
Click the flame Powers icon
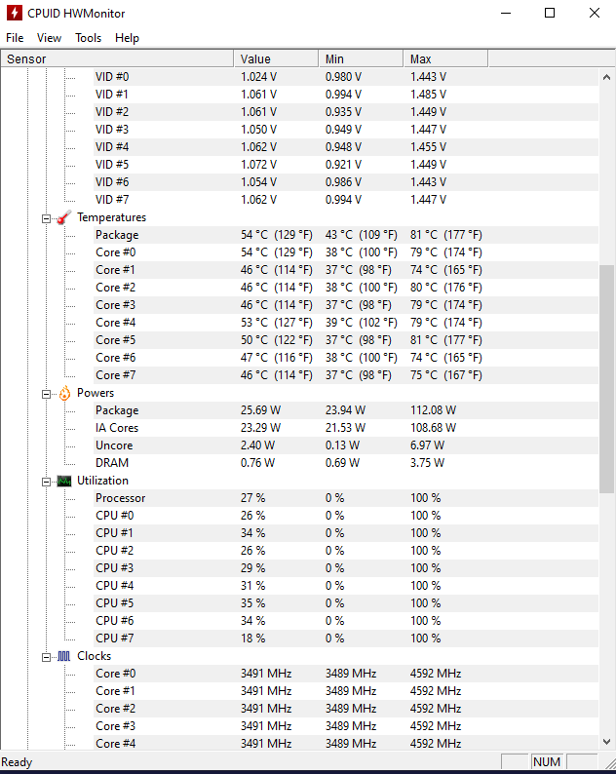click(64, 394)
